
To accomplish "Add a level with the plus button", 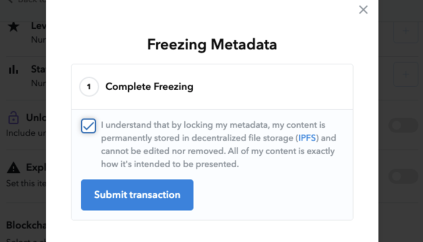I will 404,33.
